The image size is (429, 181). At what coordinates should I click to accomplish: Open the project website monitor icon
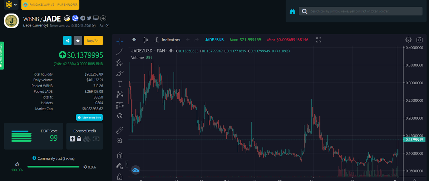point(96,18)
